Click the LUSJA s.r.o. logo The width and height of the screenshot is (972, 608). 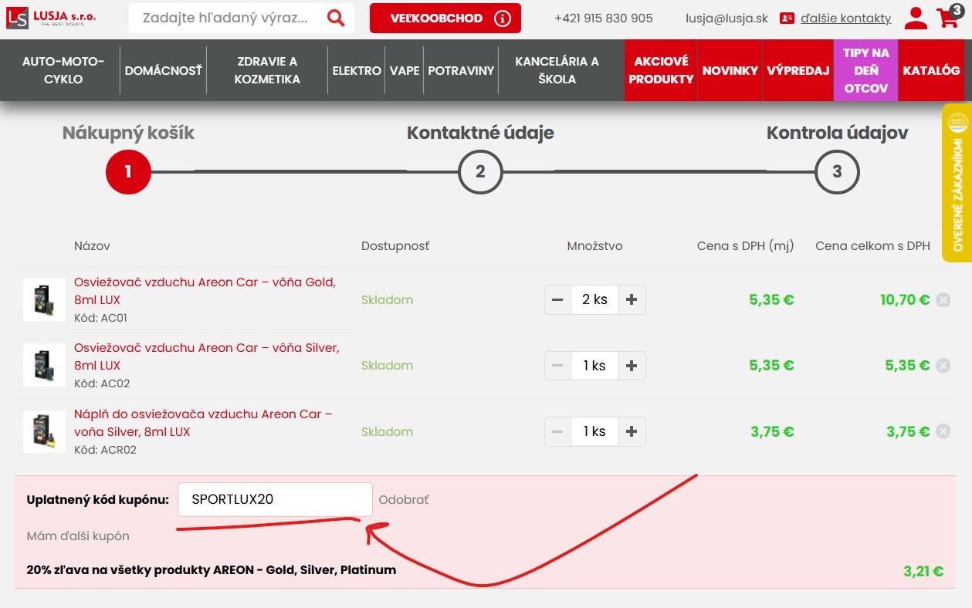click(51, 17)
